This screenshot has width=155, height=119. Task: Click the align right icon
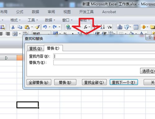[8, 34]
